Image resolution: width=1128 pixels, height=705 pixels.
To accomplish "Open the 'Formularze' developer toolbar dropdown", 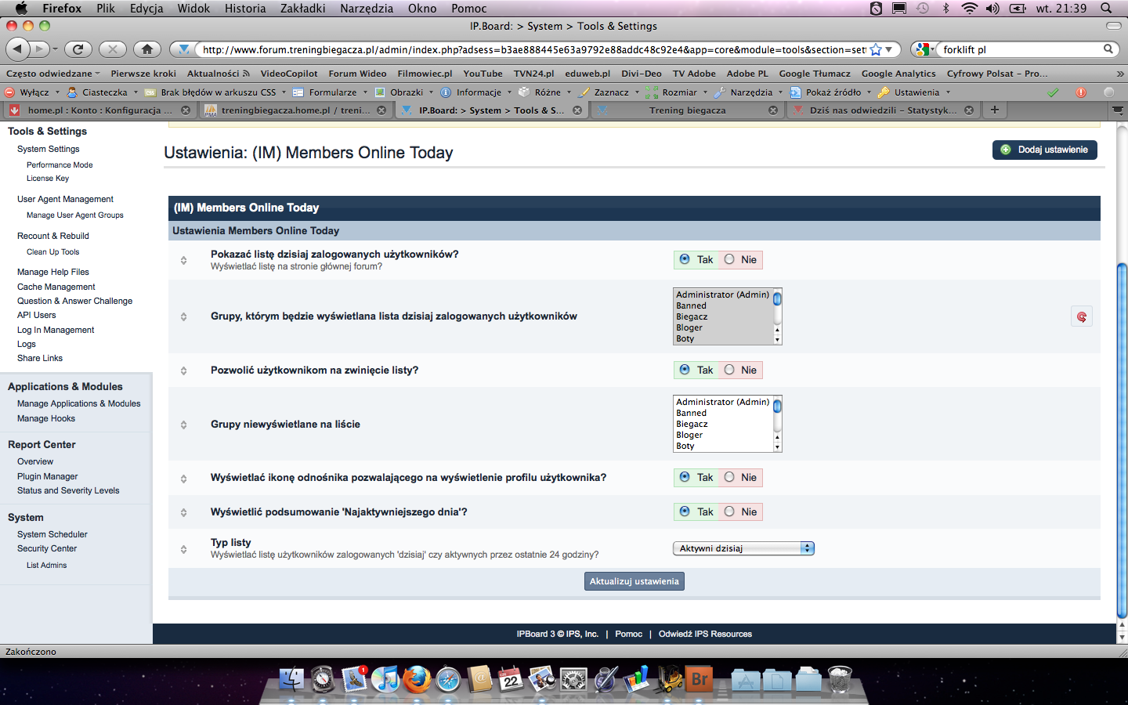I will [x=332, y=92].
